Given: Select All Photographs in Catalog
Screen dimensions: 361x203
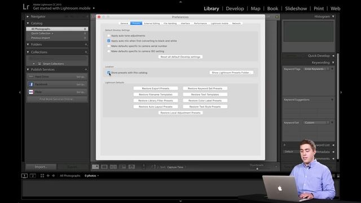Looking at the screenshot, I should (x=57, y=29).
